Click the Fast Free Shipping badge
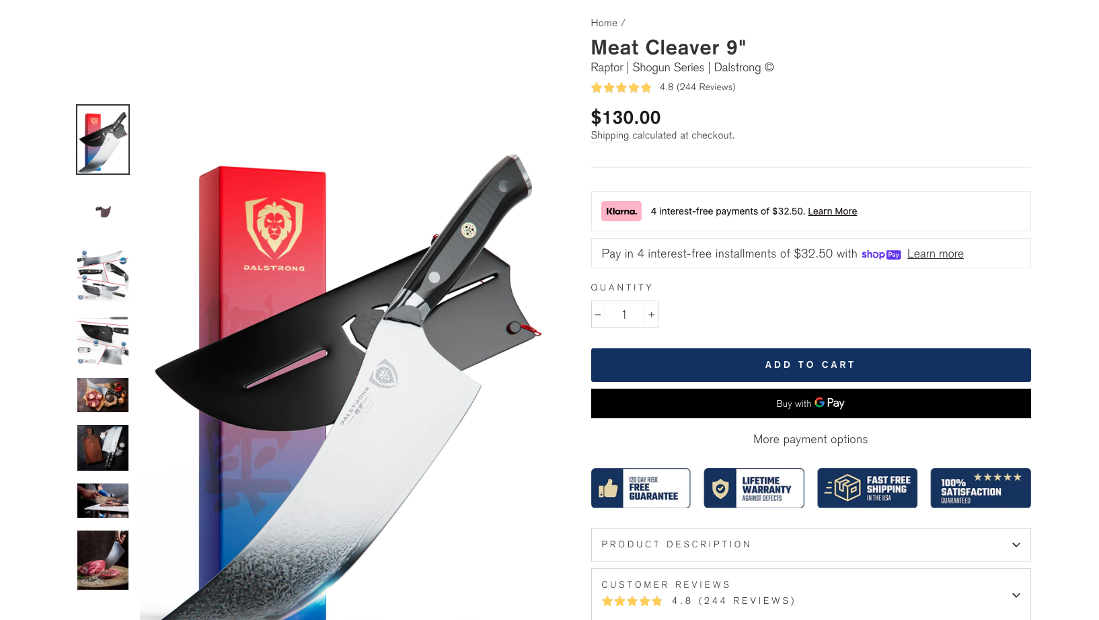The width and height of the screenshot is (1099, 620). (x=867, y=488)
